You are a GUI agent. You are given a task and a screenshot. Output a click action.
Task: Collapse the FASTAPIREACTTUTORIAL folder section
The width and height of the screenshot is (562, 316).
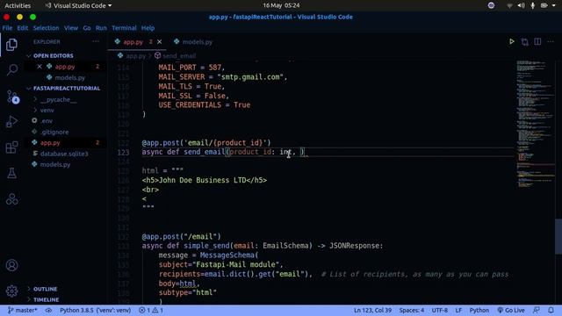[x=67, y=88]
